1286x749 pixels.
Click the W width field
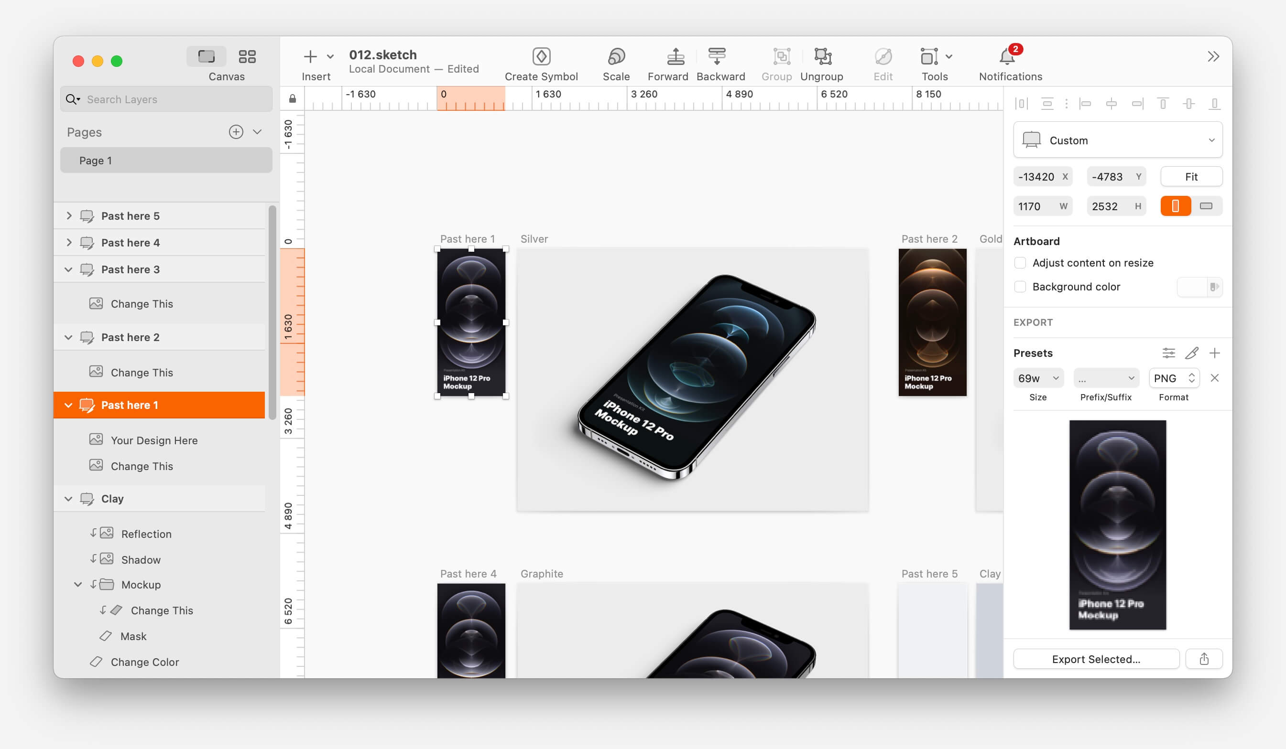click(x=1043, y=206)
